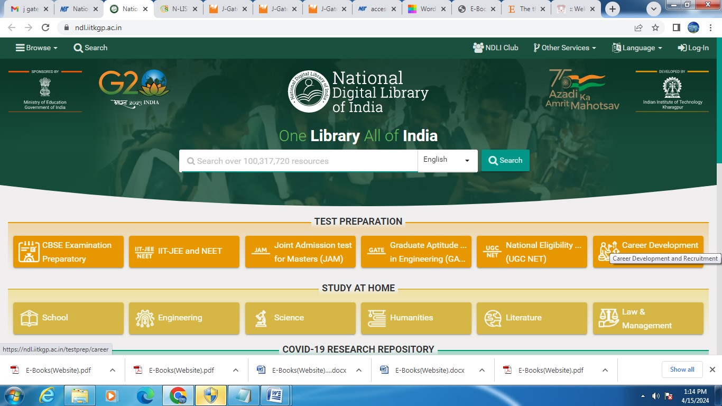Screen dimensions: 722x406
Task: Bookmark this page with the star icon
Action: [x=655, y=27]
